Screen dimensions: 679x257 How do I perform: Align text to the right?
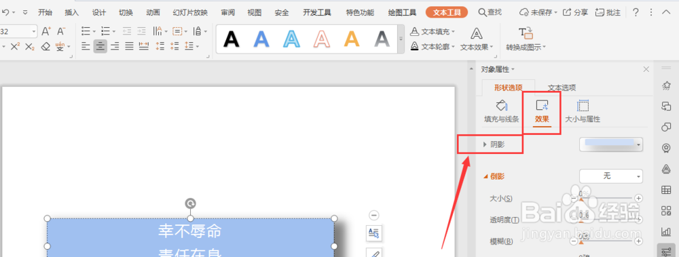[115, 46]
